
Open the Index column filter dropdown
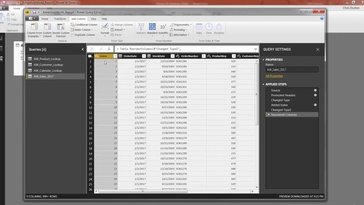pos(115,56)
